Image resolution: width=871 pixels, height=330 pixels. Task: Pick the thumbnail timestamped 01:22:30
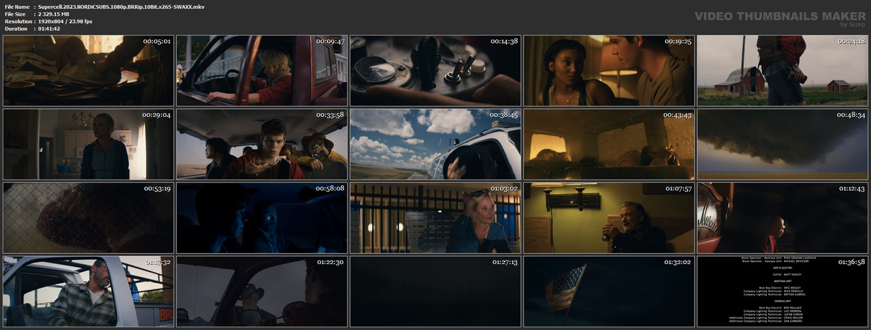point(262,291)
